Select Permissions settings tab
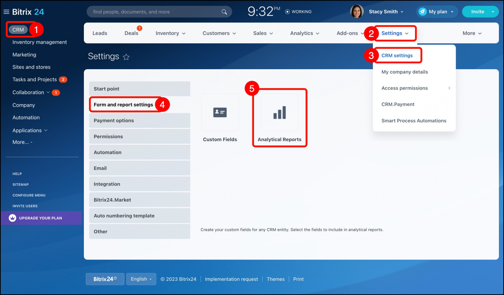 click(x=139, y=136)
